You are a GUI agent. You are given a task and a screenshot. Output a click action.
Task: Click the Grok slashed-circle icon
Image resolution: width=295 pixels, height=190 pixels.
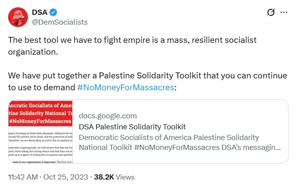tap(271, 12)
